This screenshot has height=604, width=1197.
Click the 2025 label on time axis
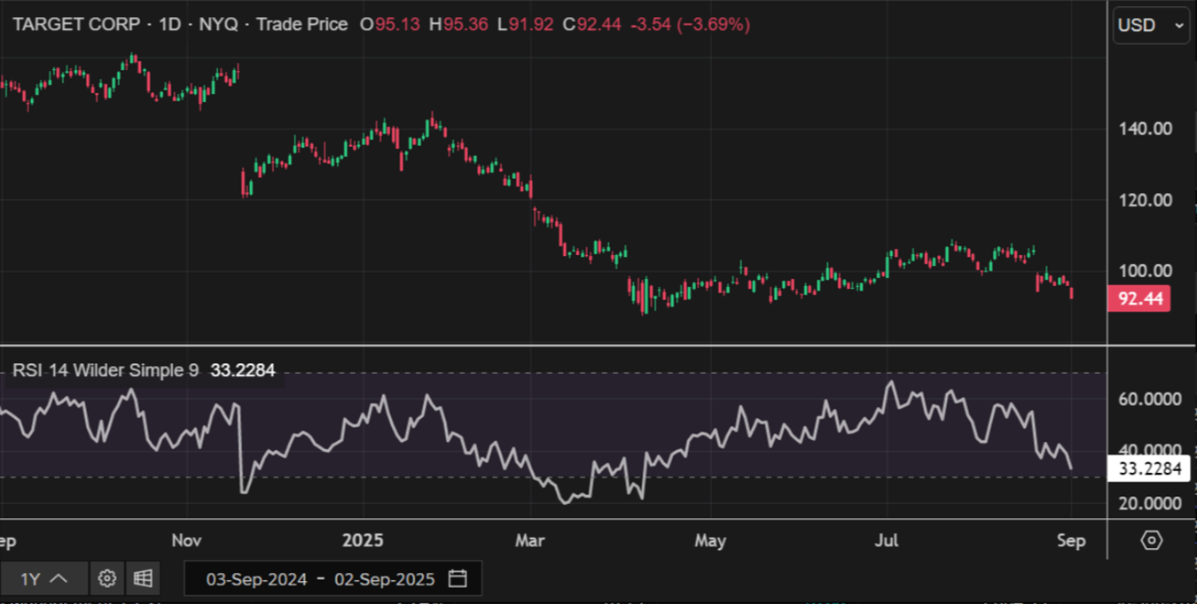click(x=362, y=540)
